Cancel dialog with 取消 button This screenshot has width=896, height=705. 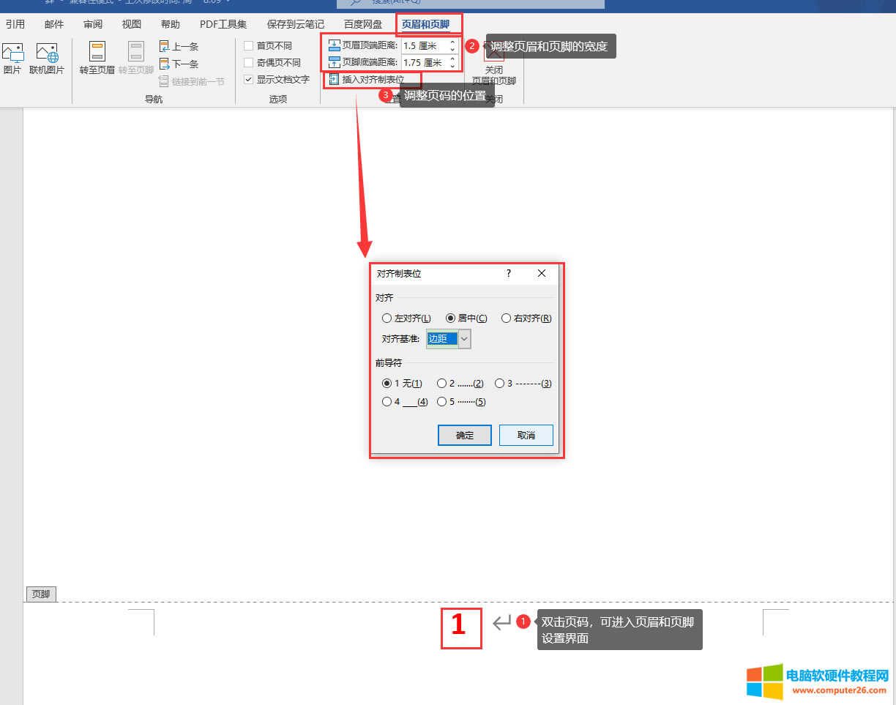pyautogui.click(x=526, y=435)
